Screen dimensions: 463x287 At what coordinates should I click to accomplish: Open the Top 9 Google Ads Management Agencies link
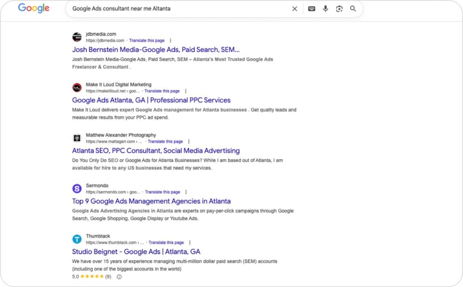coord(151,201)
